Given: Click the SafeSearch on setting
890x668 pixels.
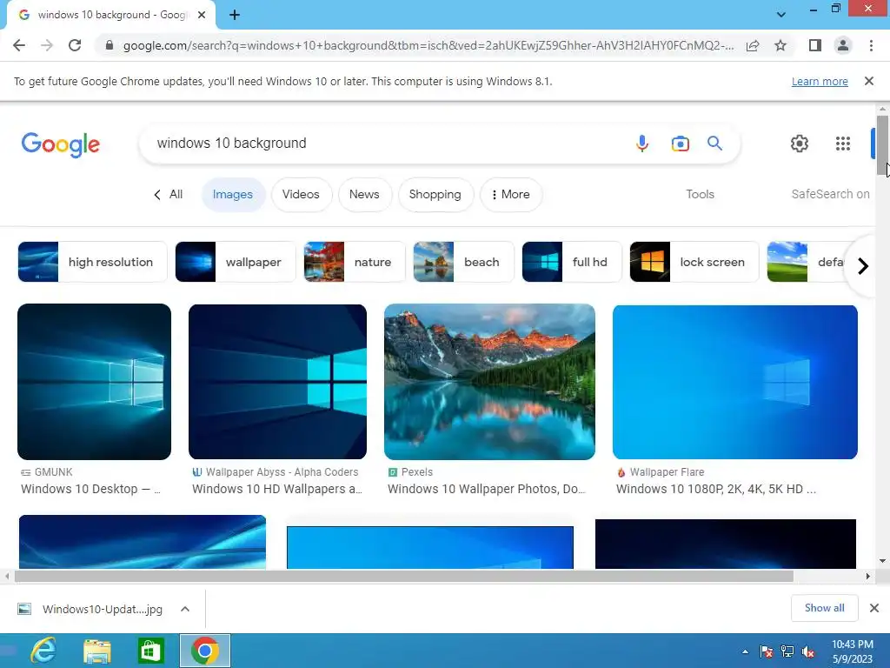Looking at the screenshot, I should (x=830, y=194).
